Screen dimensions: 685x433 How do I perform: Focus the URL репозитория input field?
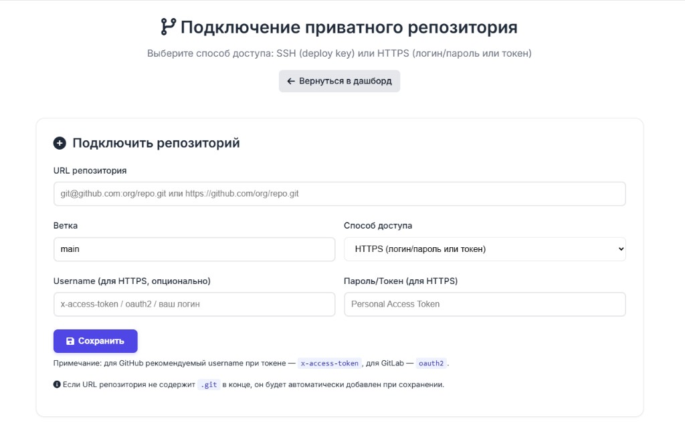click(x=339, y=194)
